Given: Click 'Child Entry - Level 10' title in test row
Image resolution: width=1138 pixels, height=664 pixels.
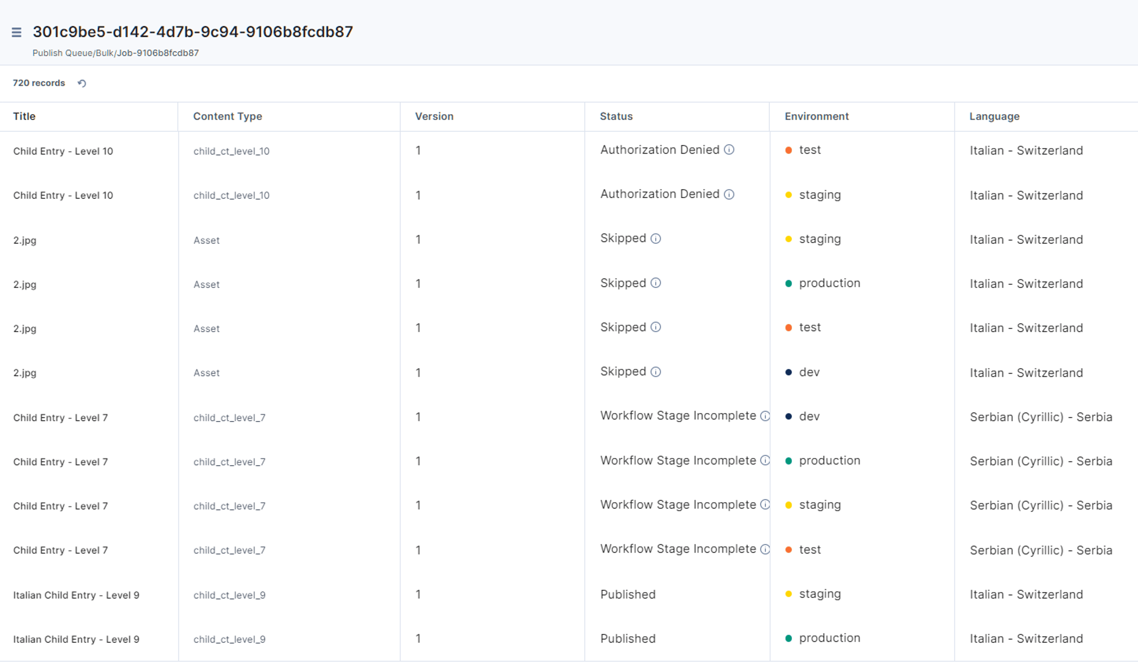Looking at the screenshot, I should click(63, 151).
